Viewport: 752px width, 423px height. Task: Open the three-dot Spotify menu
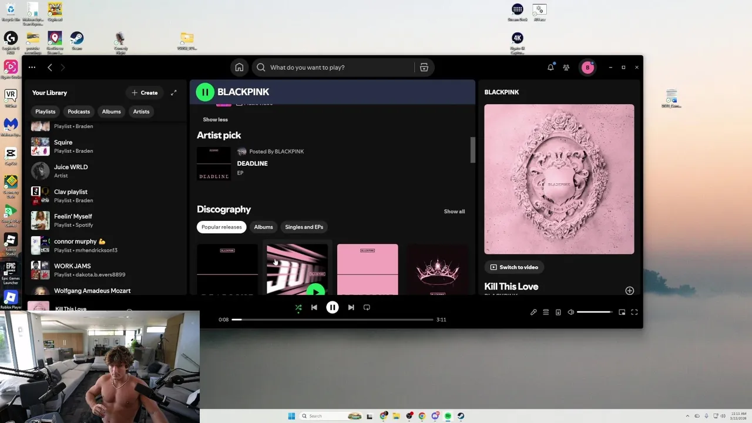point(32,68)
